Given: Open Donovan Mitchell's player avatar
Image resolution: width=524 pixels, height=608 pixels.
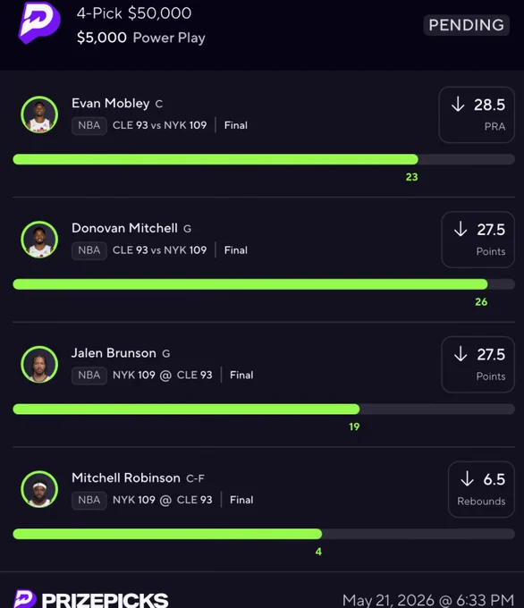Looking at the screenshot, I should (x=39, y=240).
